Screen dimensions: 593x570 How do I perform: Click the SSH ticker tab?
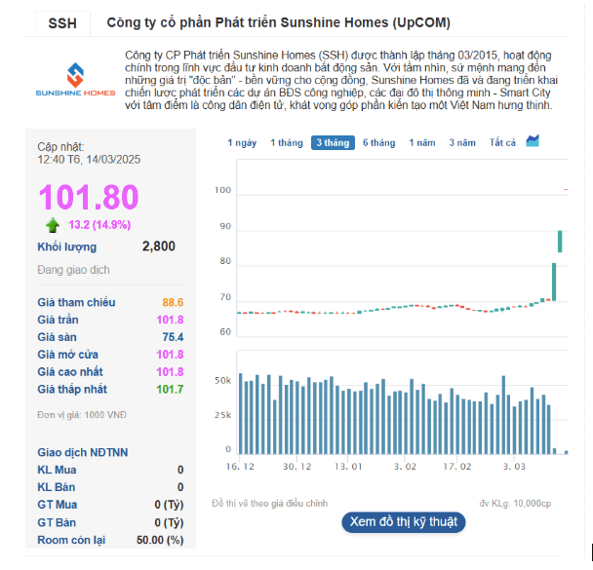pos(62,23)
